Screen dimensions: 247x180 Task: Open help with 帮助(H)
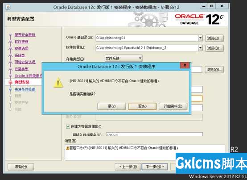21,167
